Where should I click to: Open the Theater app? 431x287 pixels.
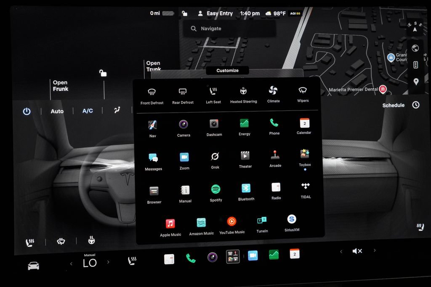tap(245, 155)
